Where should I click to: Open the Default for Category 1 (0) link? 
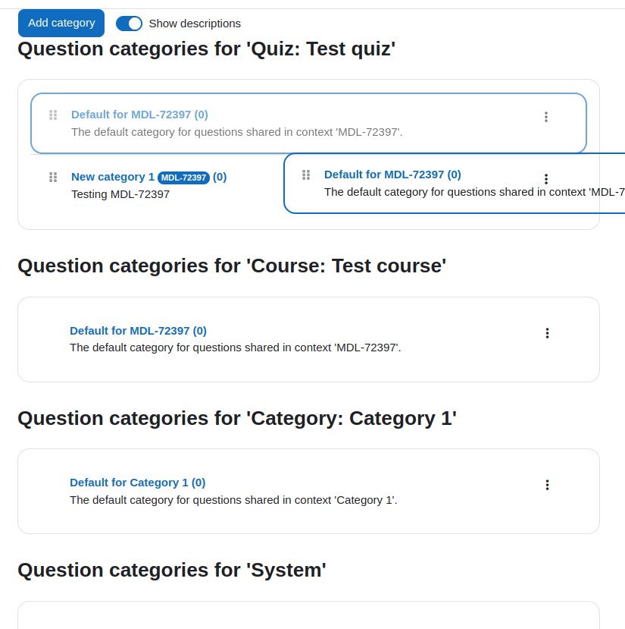[137, 483]
